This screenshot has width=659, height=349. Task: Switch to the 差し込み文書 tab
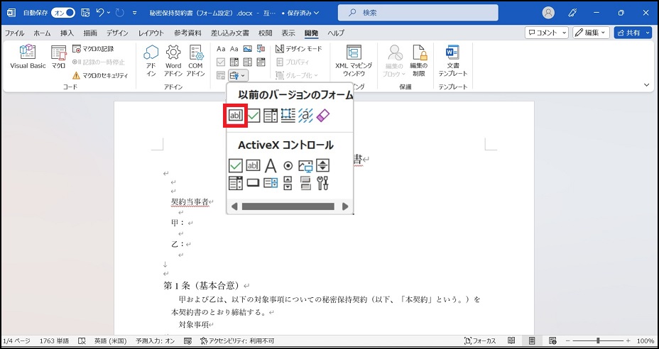pos(230,33)
